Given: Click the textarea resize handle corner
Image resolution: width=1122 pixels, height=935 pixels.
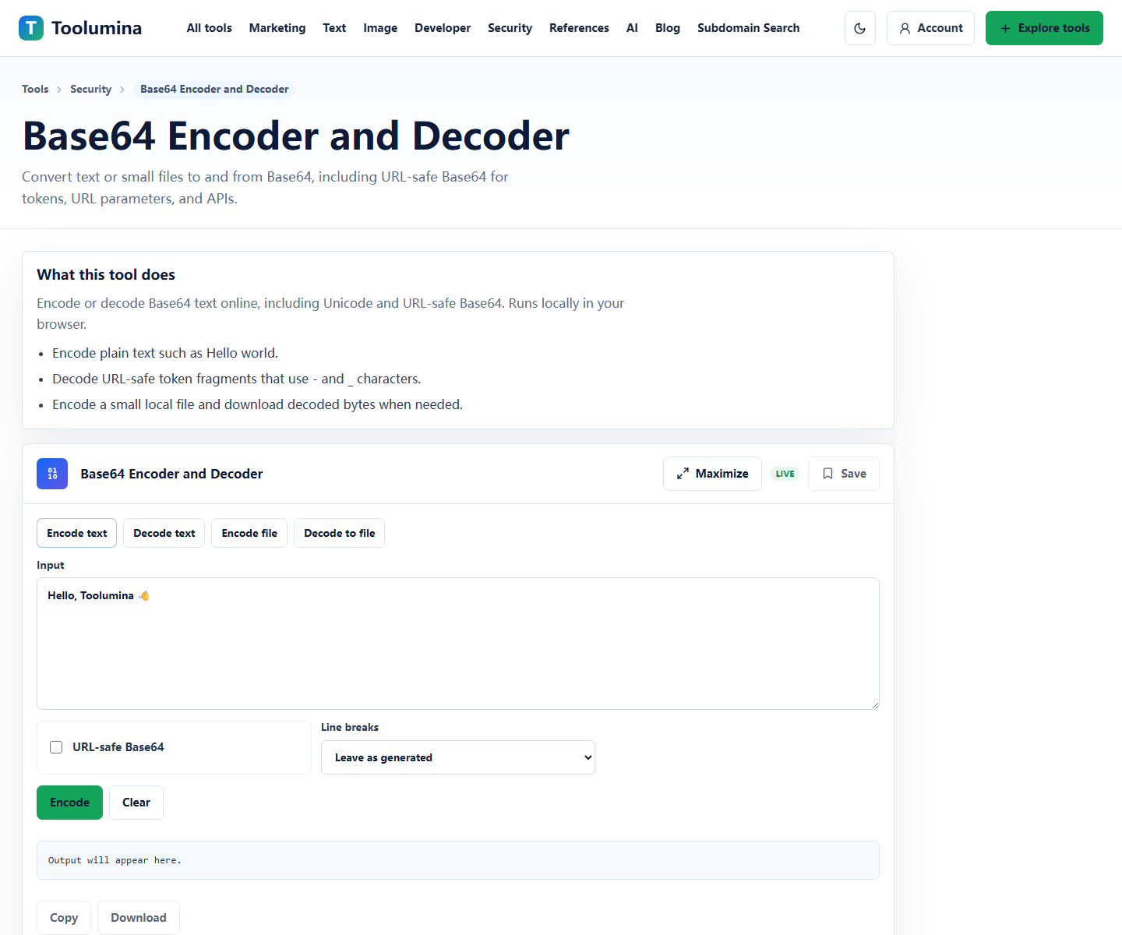Looking at the screenshot, I should pyautogui.click(x=875, y=705).
